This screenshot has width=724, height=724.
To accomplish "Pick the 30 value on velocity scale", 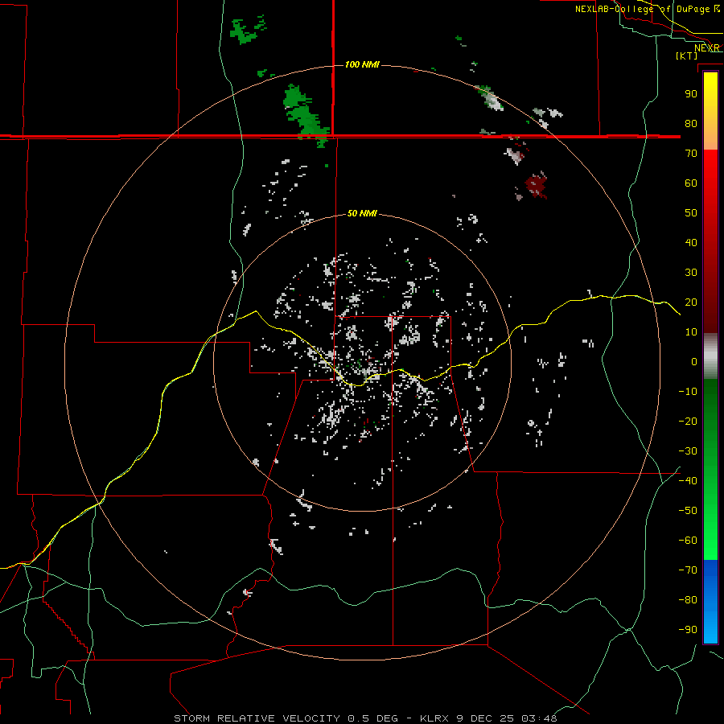I will tap(691, 273).
